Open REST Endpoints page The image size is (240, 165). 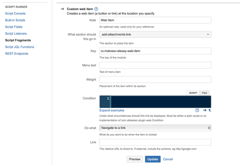point(17,54)
